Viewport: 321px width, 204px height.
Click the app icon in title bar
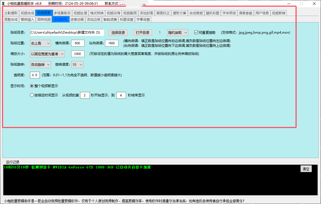[x=3, y=4]
